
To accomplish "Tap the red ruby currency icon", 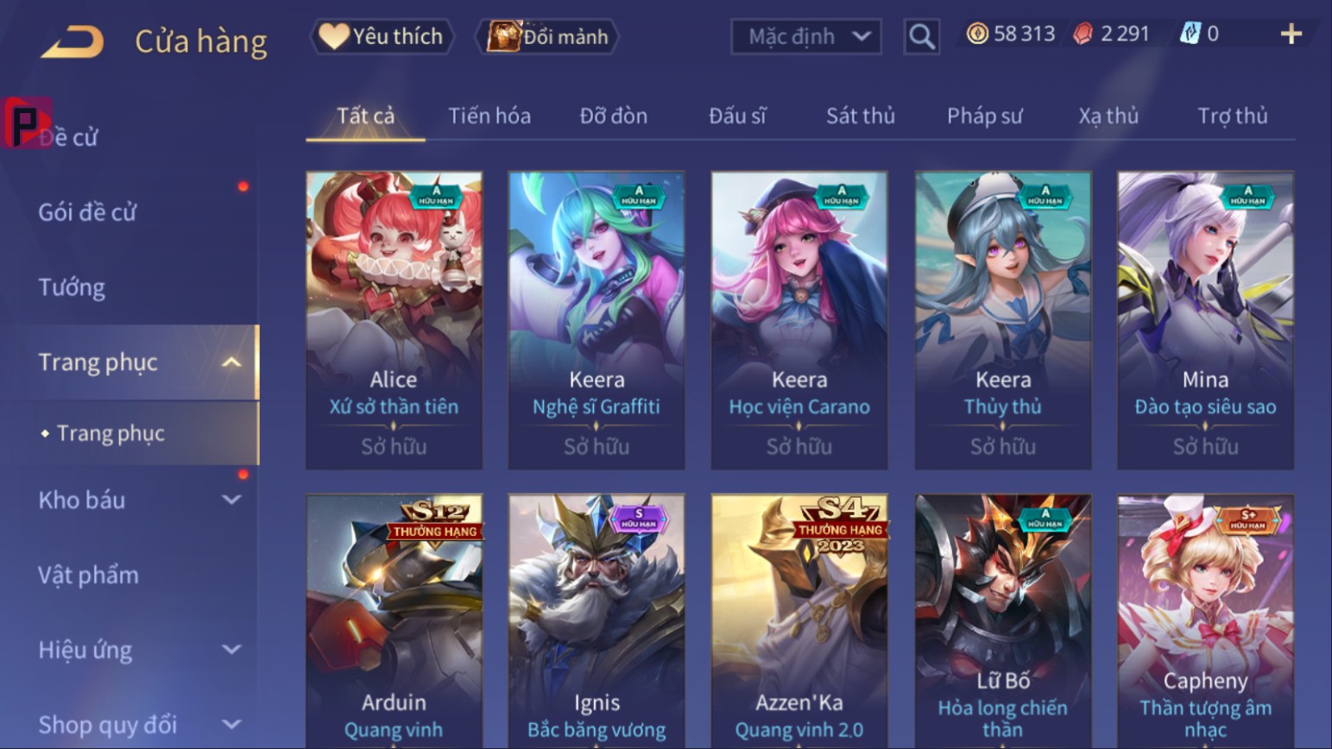I will 1083,34.
